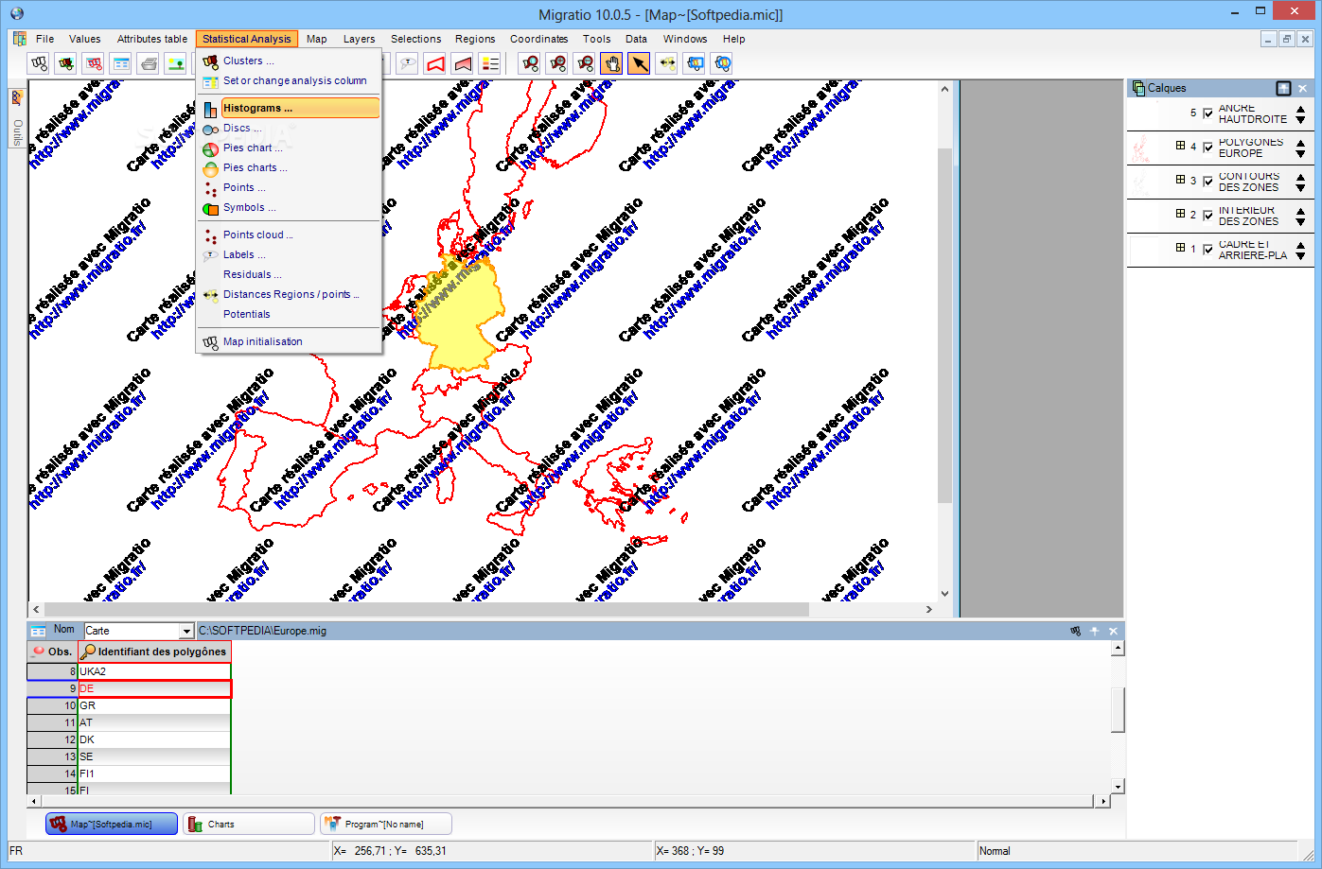Select the hand pan tool in toolbar
1322x869 pixels.
pos(612,63)
